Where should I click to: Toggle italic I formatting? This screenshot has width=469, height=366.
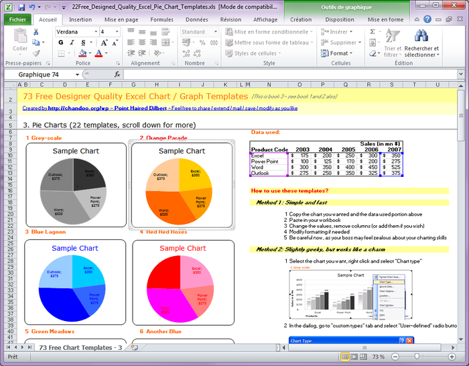point(72,42)
